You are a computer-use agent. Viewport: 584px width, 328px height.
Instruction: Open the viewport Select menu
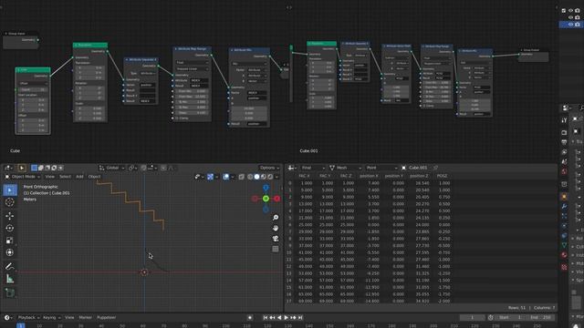coord(65,177)
